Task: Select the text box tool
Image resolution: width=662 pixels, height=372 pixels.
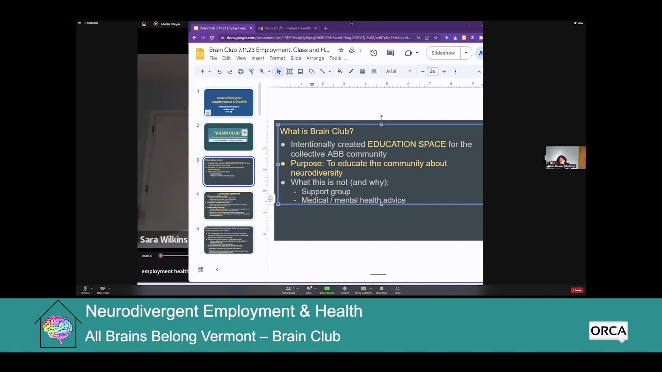Action: tap(290, 72)
